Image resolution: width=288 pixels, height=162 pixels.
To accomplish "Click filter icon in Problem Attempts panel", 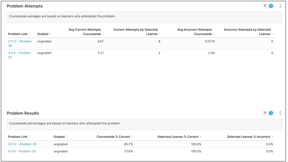I will point(265,6).
